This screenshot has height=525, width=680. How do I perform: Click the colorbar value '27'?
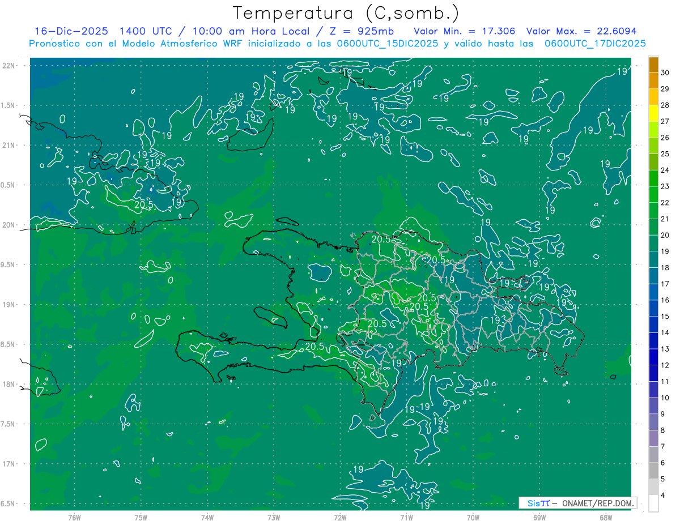(x=665, y=121)
